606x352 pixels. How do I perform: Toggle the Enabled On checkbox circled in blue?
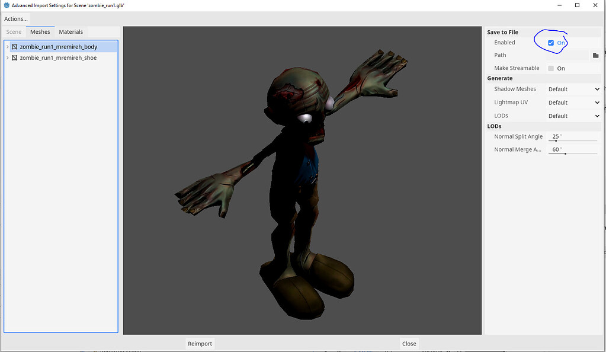(550, 42)
